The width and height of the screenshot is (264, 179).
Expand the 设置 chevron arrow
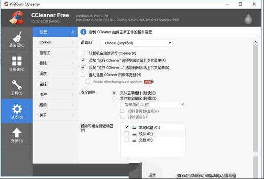click(x=73, y=32)
